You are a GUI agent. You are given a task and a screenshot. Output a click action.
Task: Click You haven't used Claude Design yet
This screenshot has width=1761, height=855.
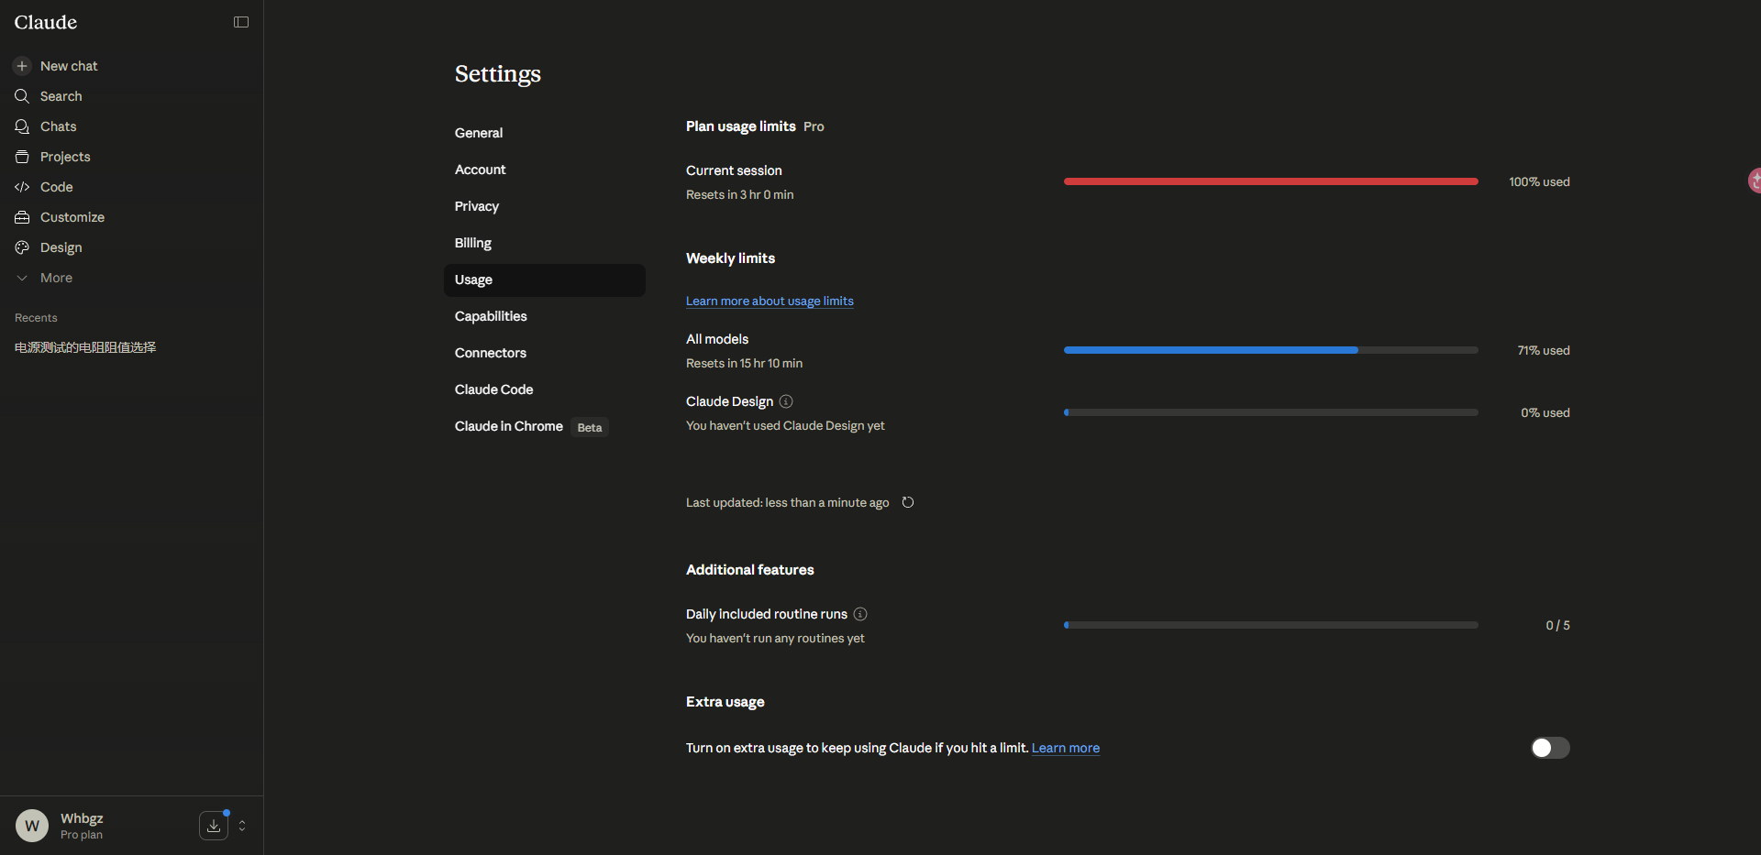tap(785, 425)
